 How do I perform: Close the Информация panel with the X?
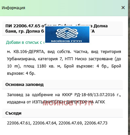tap(123, 8)
